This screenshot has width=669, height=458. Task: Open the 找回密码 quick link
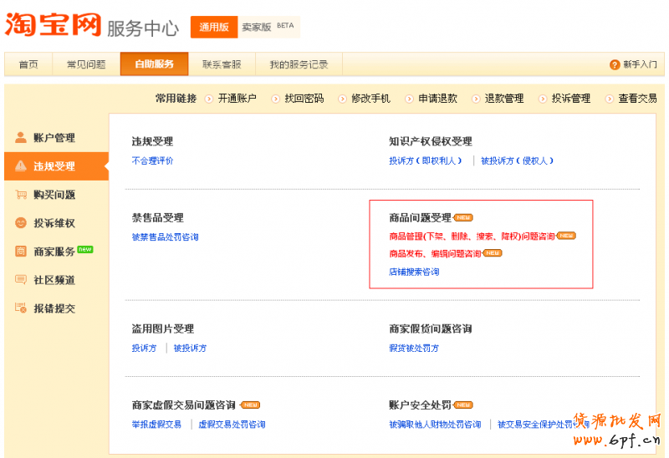(304, 99)
